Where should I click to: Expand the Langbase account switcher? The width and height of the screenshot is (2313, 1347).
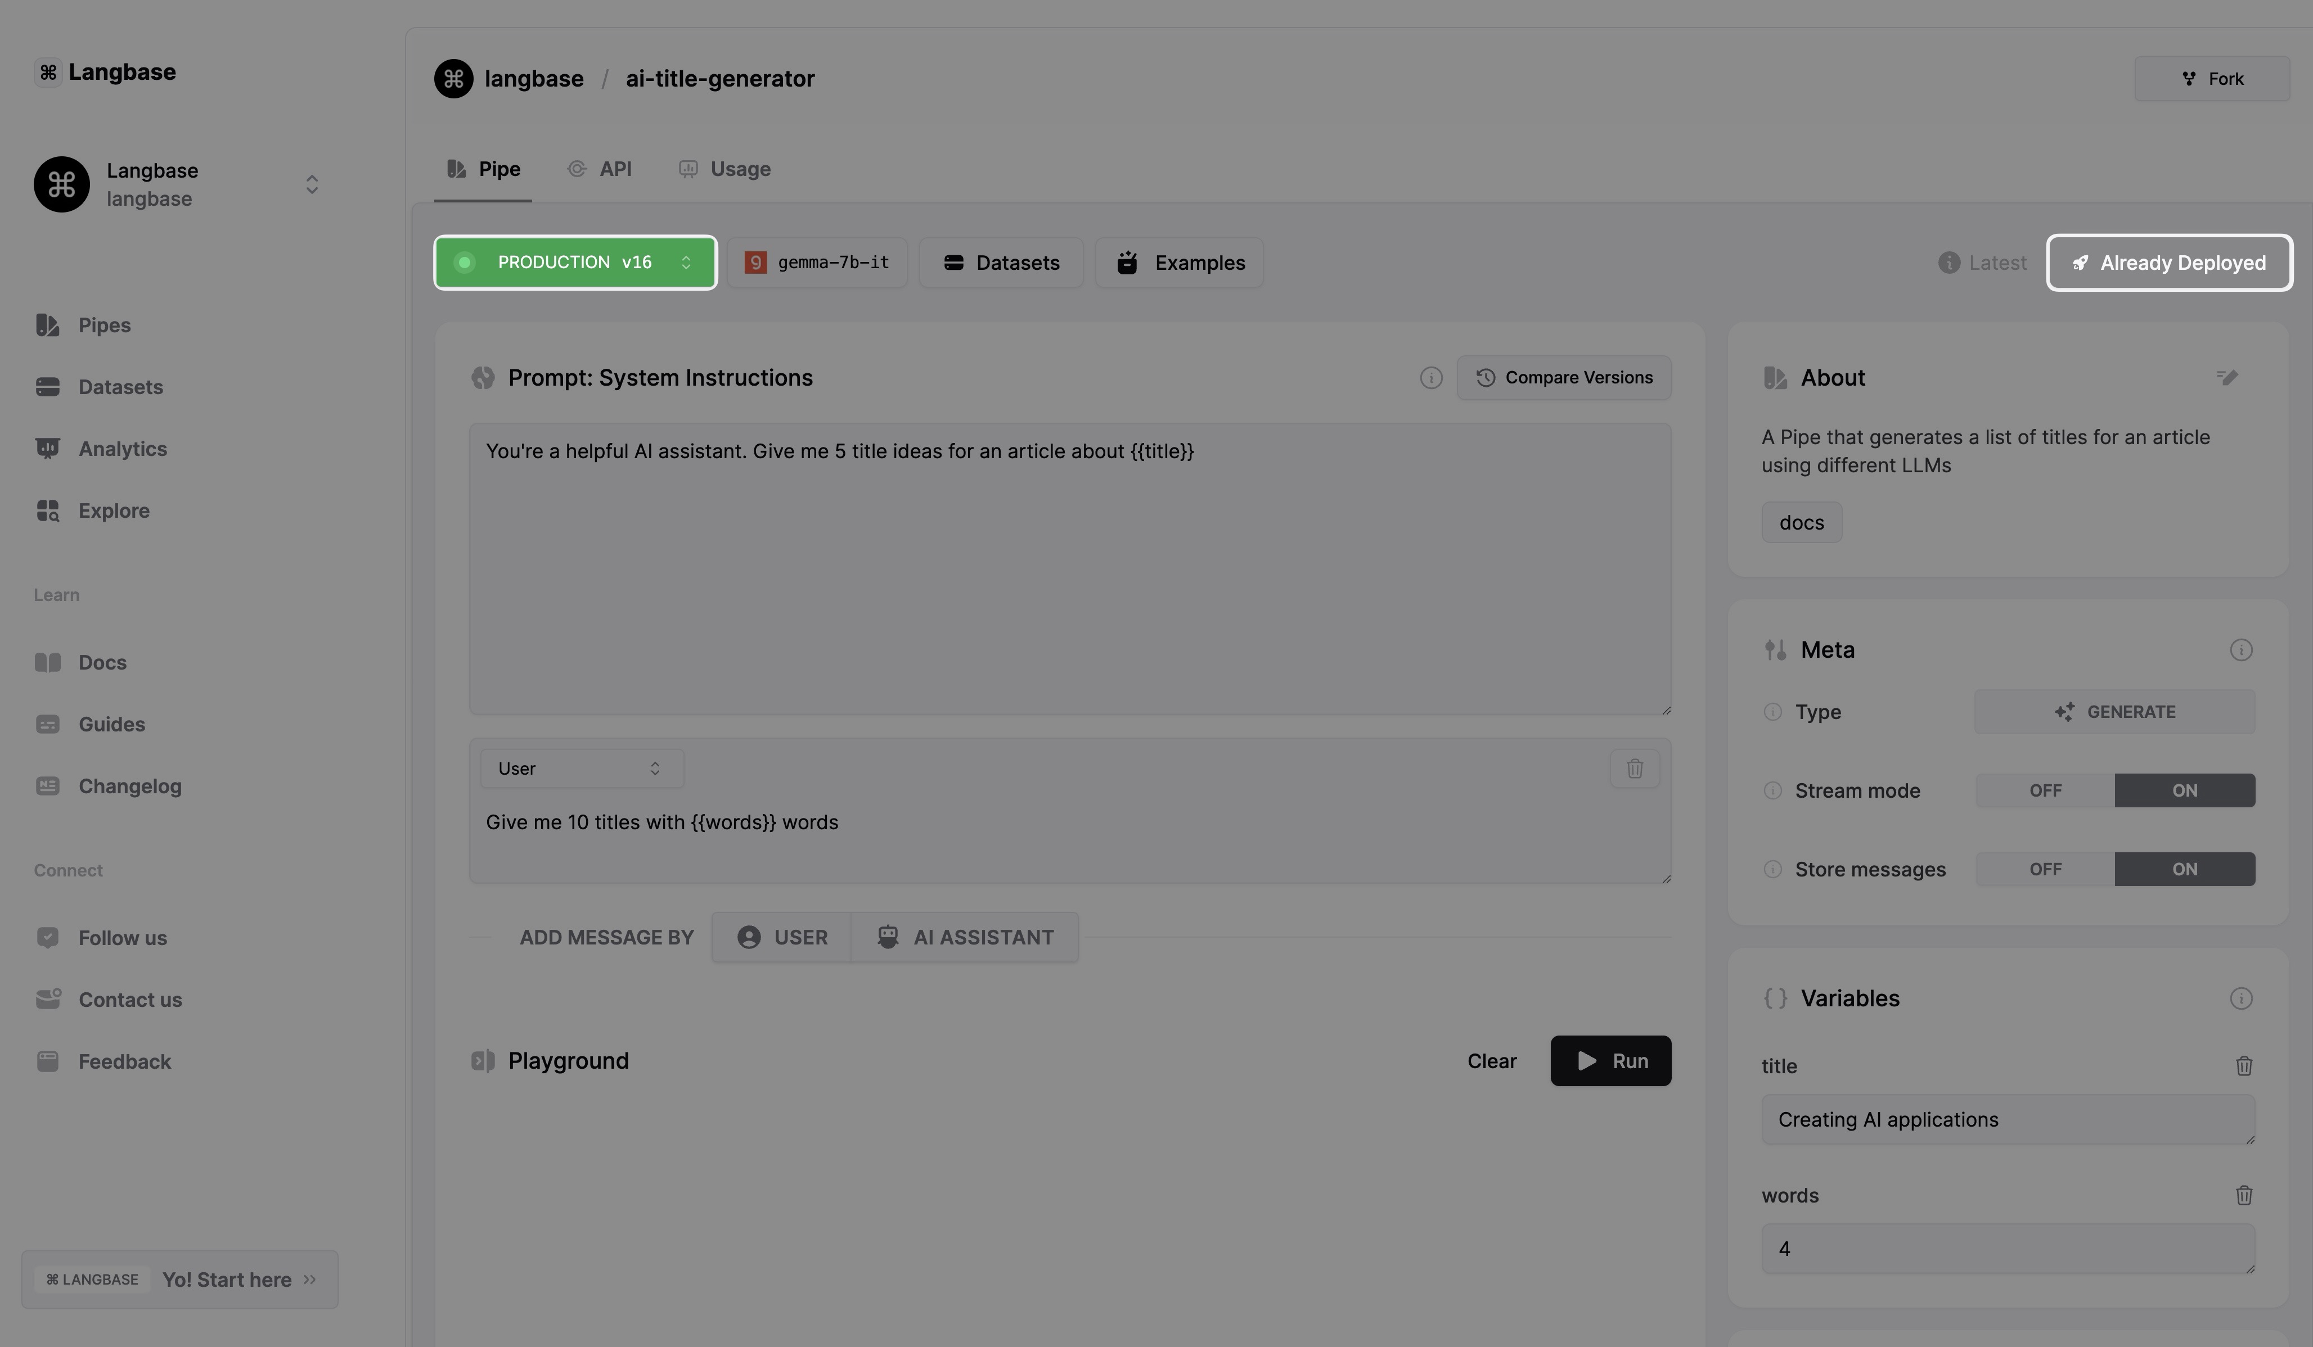pyautogui.click(x=311, y=184)
